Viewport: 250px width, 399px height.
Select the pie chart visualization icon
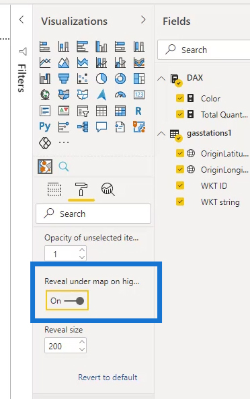point(101,79)
